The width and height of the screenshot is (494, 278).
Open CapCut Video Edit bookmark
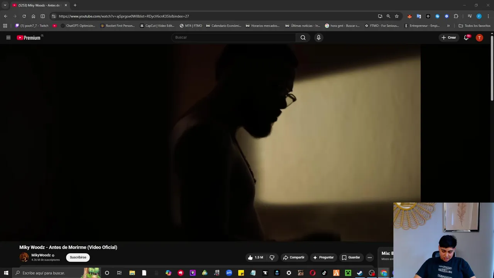(x=157, y=26)
